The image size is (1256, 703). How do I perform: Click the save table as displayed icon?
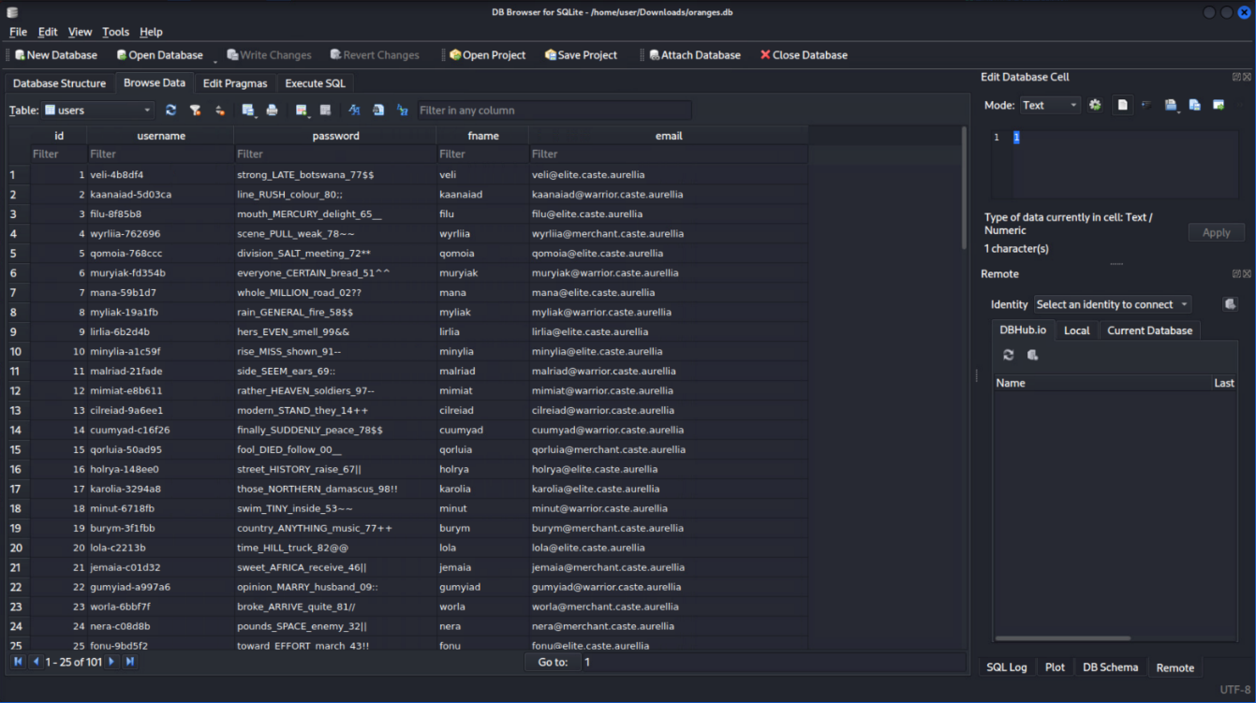(248, 110)
